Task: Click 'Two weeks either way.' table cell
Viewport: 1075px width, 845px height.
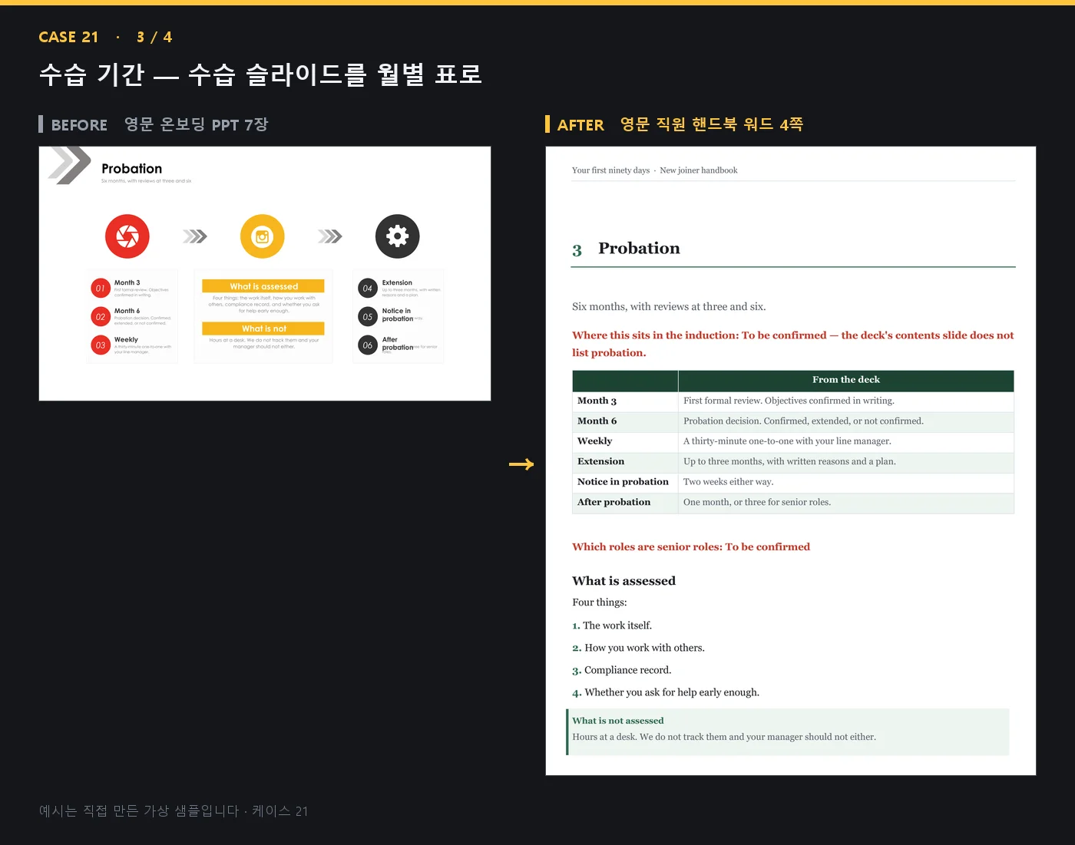Action: [x=846, y=482]
